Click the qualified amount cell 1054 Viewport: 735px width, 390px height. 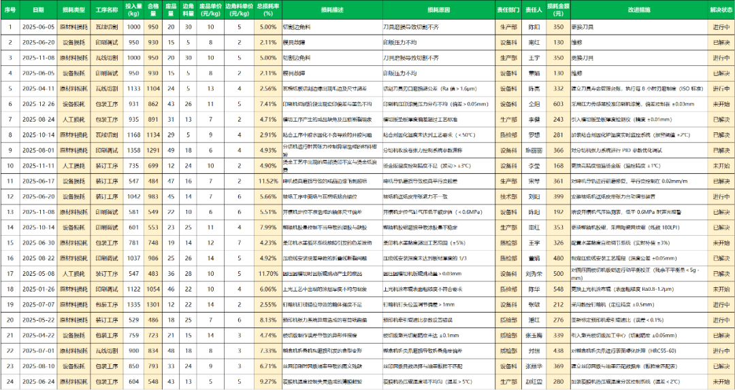coord(153,289)
